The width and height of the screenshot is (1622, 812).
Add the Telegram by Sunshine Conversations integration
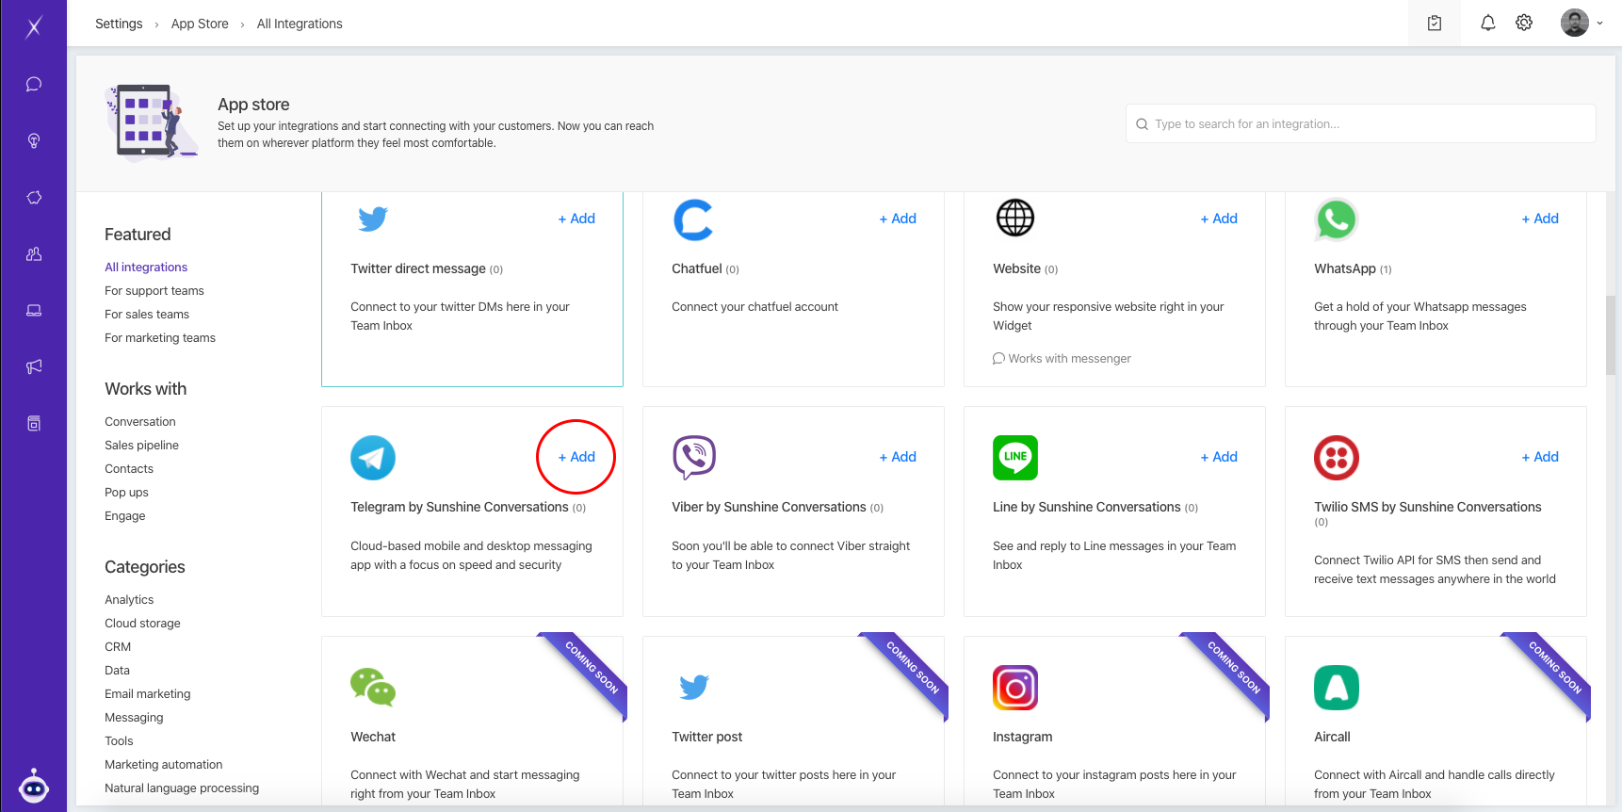click(576, 457)
